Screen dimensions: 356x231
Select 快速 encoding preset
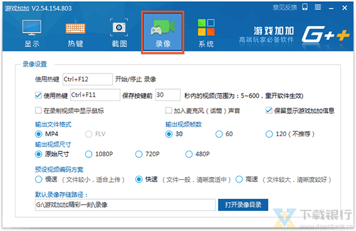click(x=139, y=180)
